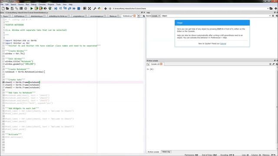Open the Debug menu
The height and width of the screenshot is (156, 278).
click(x=34, y=4)
